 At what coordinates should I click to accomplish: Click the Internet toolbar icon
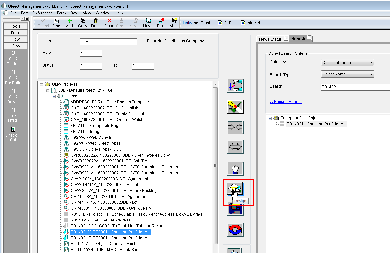click(x=250, y=23)
